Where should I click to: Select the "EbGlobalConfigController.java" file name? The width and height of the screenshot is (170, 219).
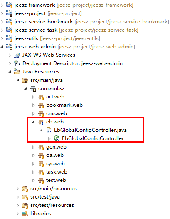(91, 130)
